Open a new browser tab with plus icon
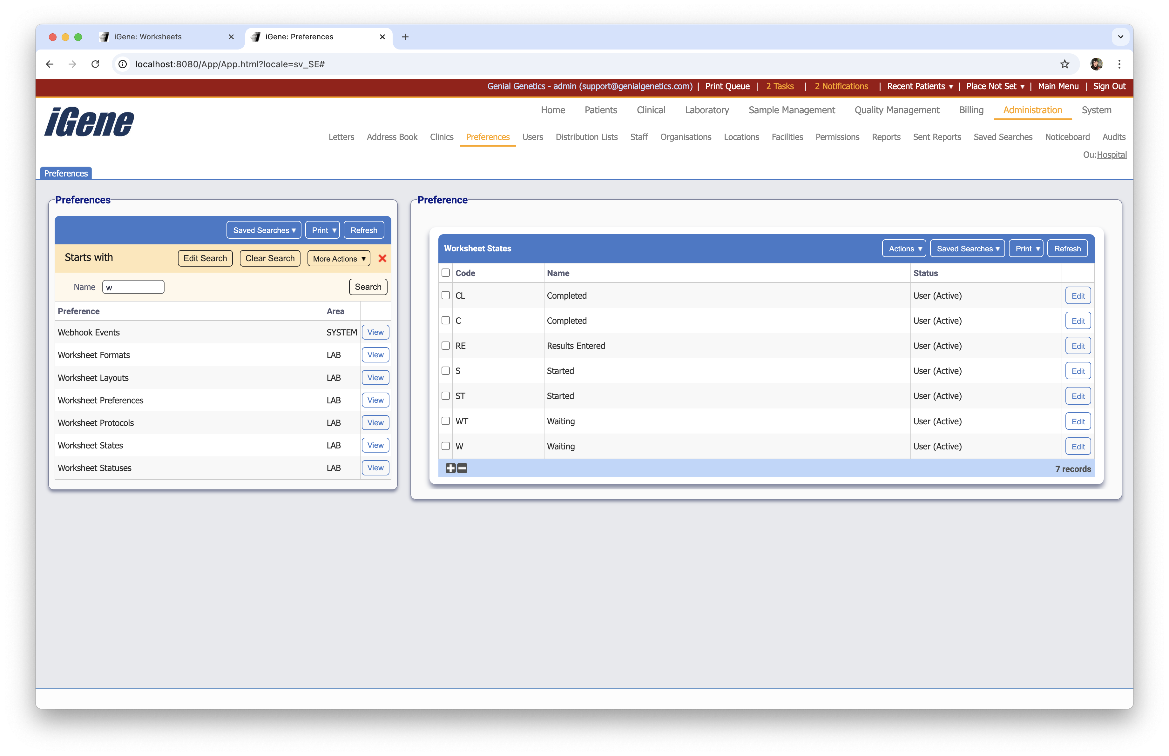 (405, 37)
